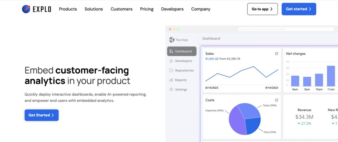Click the hero Get Started button
The height and width of the screenshot is (142, 338).
41,115
